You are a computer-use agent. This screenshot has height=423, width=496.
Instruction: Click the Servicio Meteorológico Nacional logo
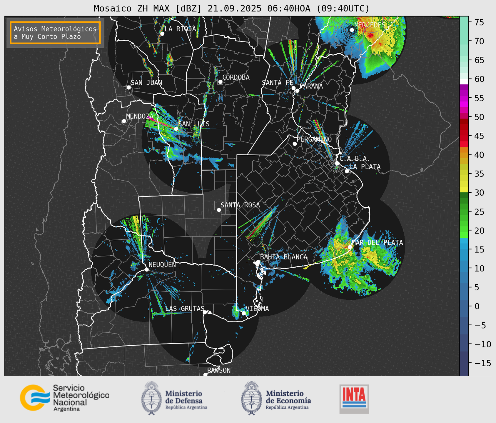coord(65,398)
